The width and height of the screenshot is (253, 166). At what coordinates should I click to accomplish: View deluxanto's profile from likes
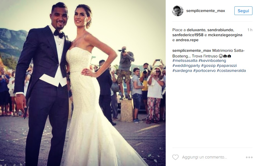point(196,30)
